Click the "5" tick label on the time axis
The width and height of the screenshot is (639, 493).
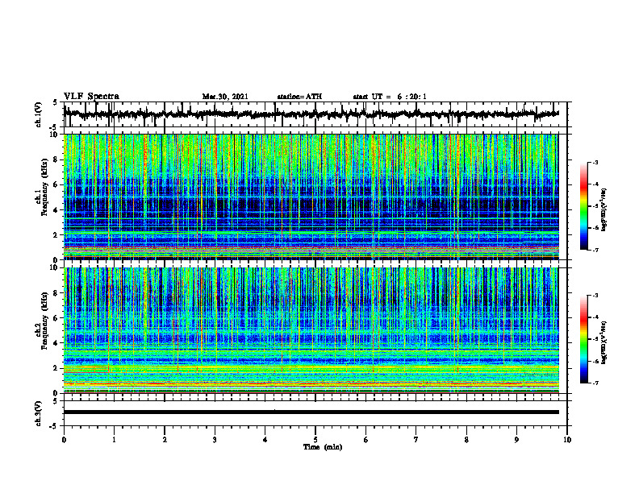315,440
